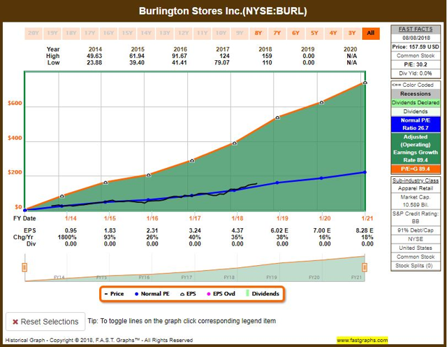Click the Burlington Stores Inc. title

pos(223,11)
